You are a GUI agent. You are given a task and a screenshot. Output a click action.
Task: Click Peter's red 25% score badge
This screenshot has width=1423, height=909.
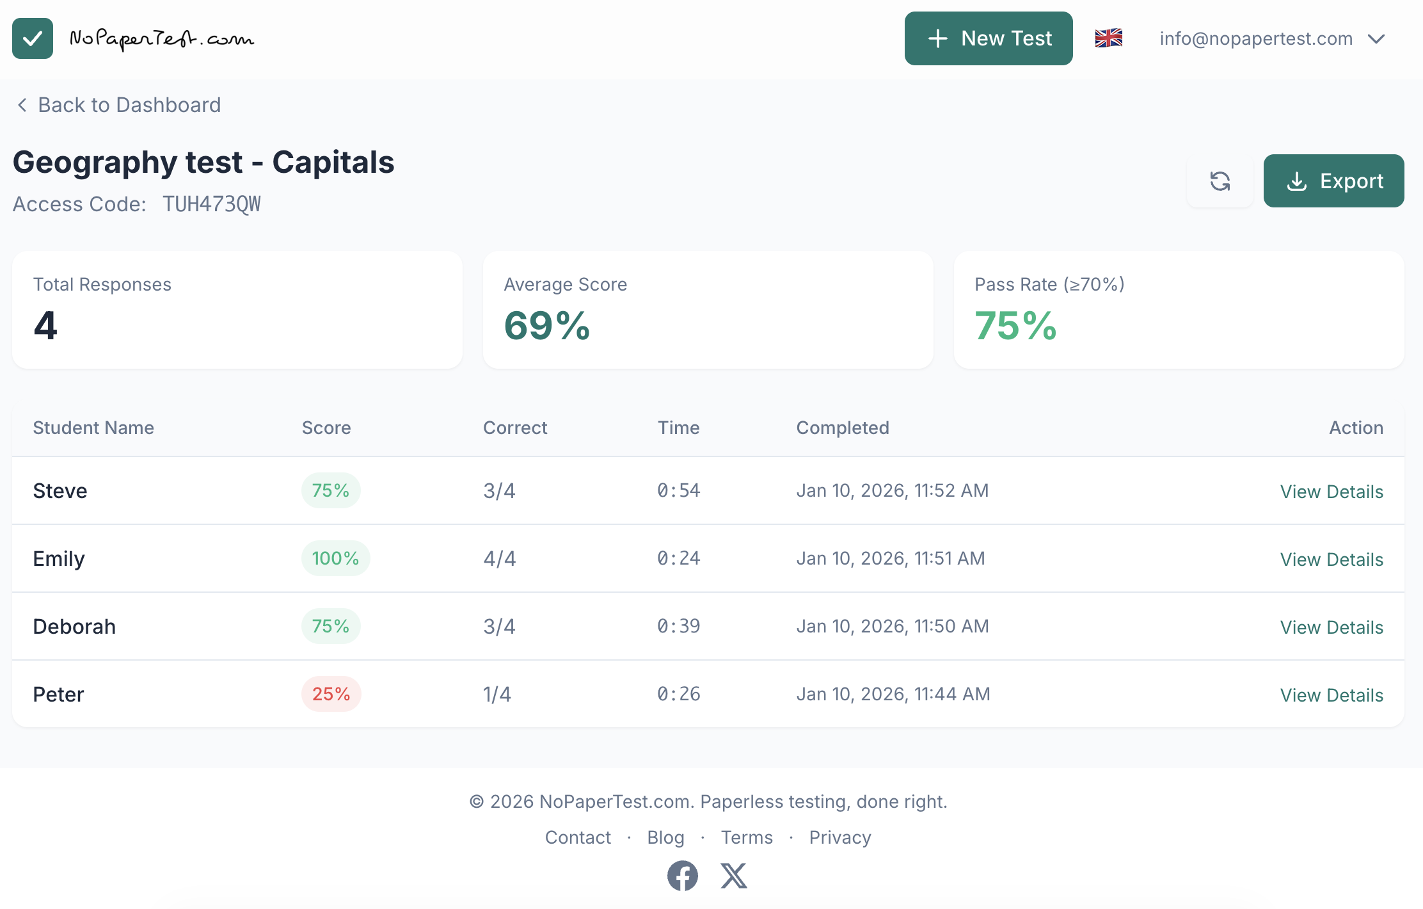[331, 694]
